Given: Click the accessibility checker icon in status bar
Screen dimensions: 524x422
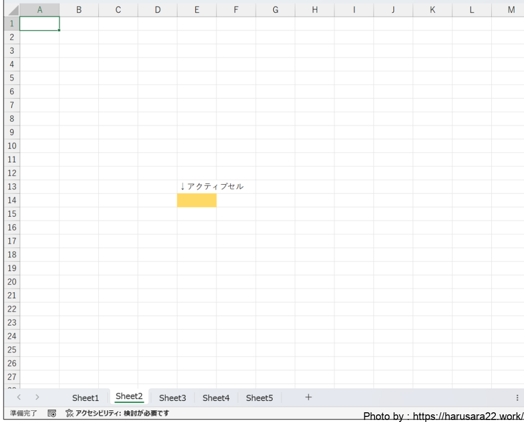Looking at the screenshot, I should (70, 413).
